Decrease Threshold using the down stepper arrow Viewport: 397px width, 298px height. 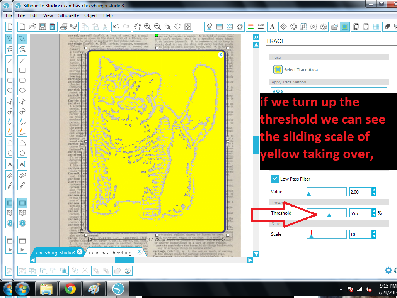374,215
